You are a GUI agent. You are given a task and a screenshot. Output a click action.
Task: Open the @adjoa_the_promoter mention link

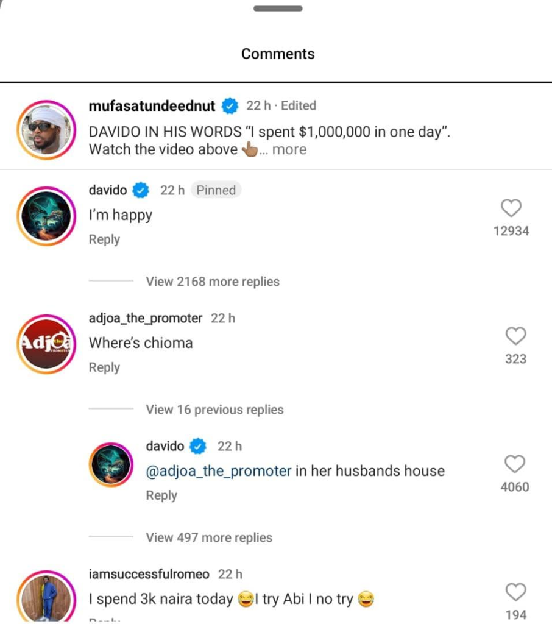point(219,471)
